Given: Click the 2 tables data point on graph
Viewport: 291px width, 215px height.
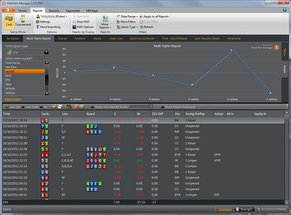Looking at the screenshot, I should (x=231, y=50).
